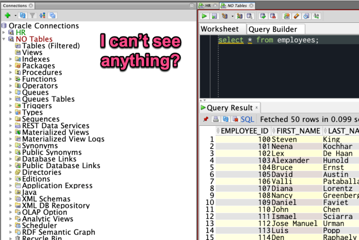Viewport: 359px width, 240px height.
Task: Click the green plus New Connection icon
Action: (7, 15)
